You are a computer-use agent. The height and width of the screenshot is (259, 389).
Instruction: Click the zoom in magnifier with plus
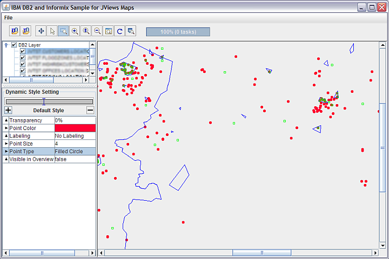pos(75,31)
